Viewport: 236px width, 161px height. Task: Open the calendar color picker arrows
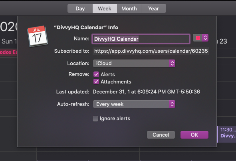205,38
